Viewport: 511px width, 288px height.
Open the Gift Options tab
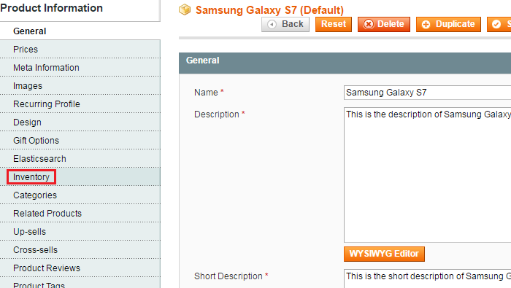[80, 141]
